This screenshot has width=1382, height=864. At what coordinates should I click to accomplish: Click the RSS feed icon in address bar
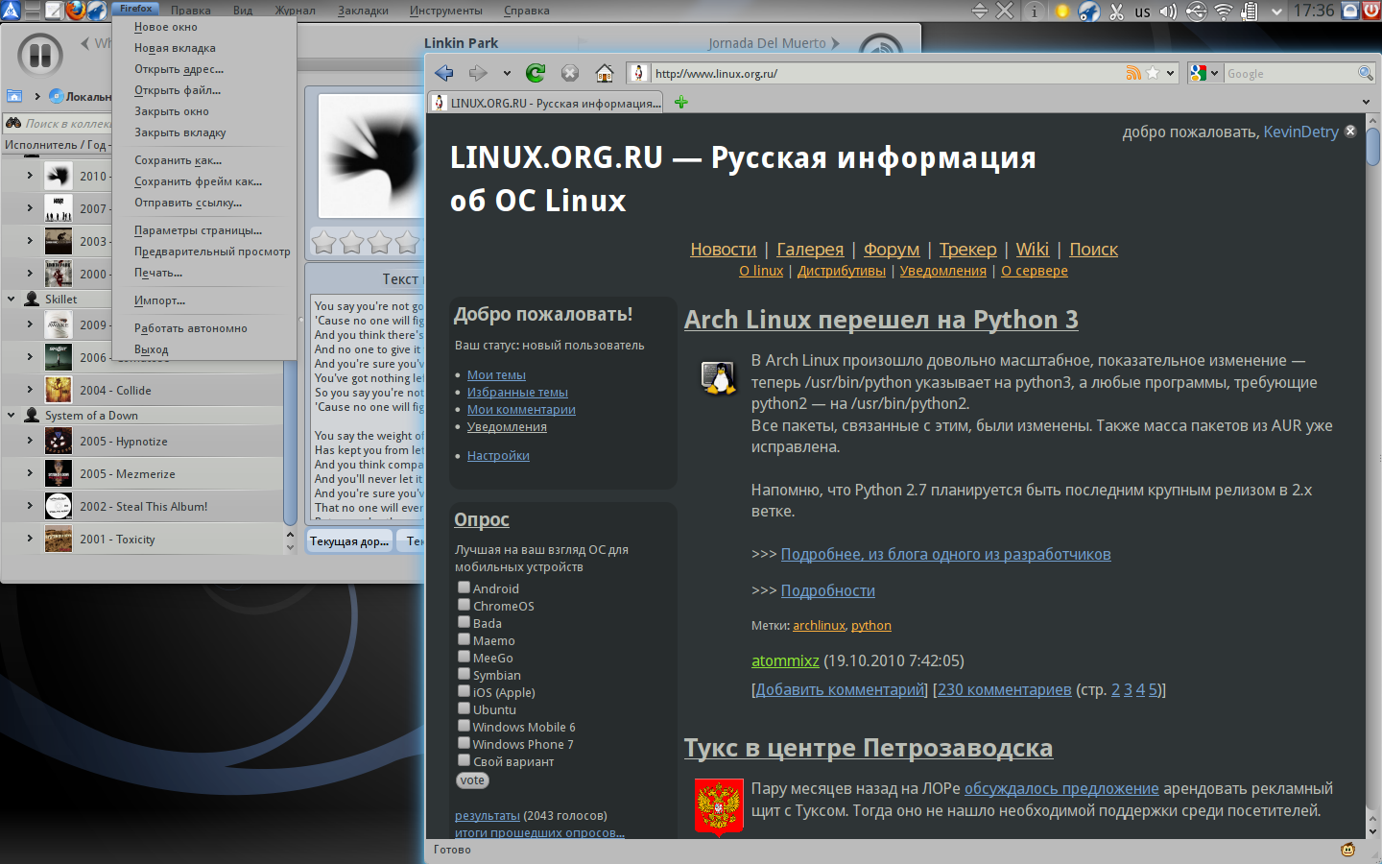(1133, 73)
